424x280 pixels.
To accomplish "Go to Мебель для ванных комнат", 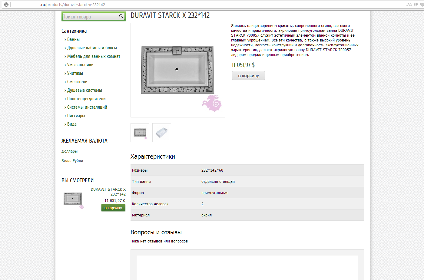I will click(94, 56).
